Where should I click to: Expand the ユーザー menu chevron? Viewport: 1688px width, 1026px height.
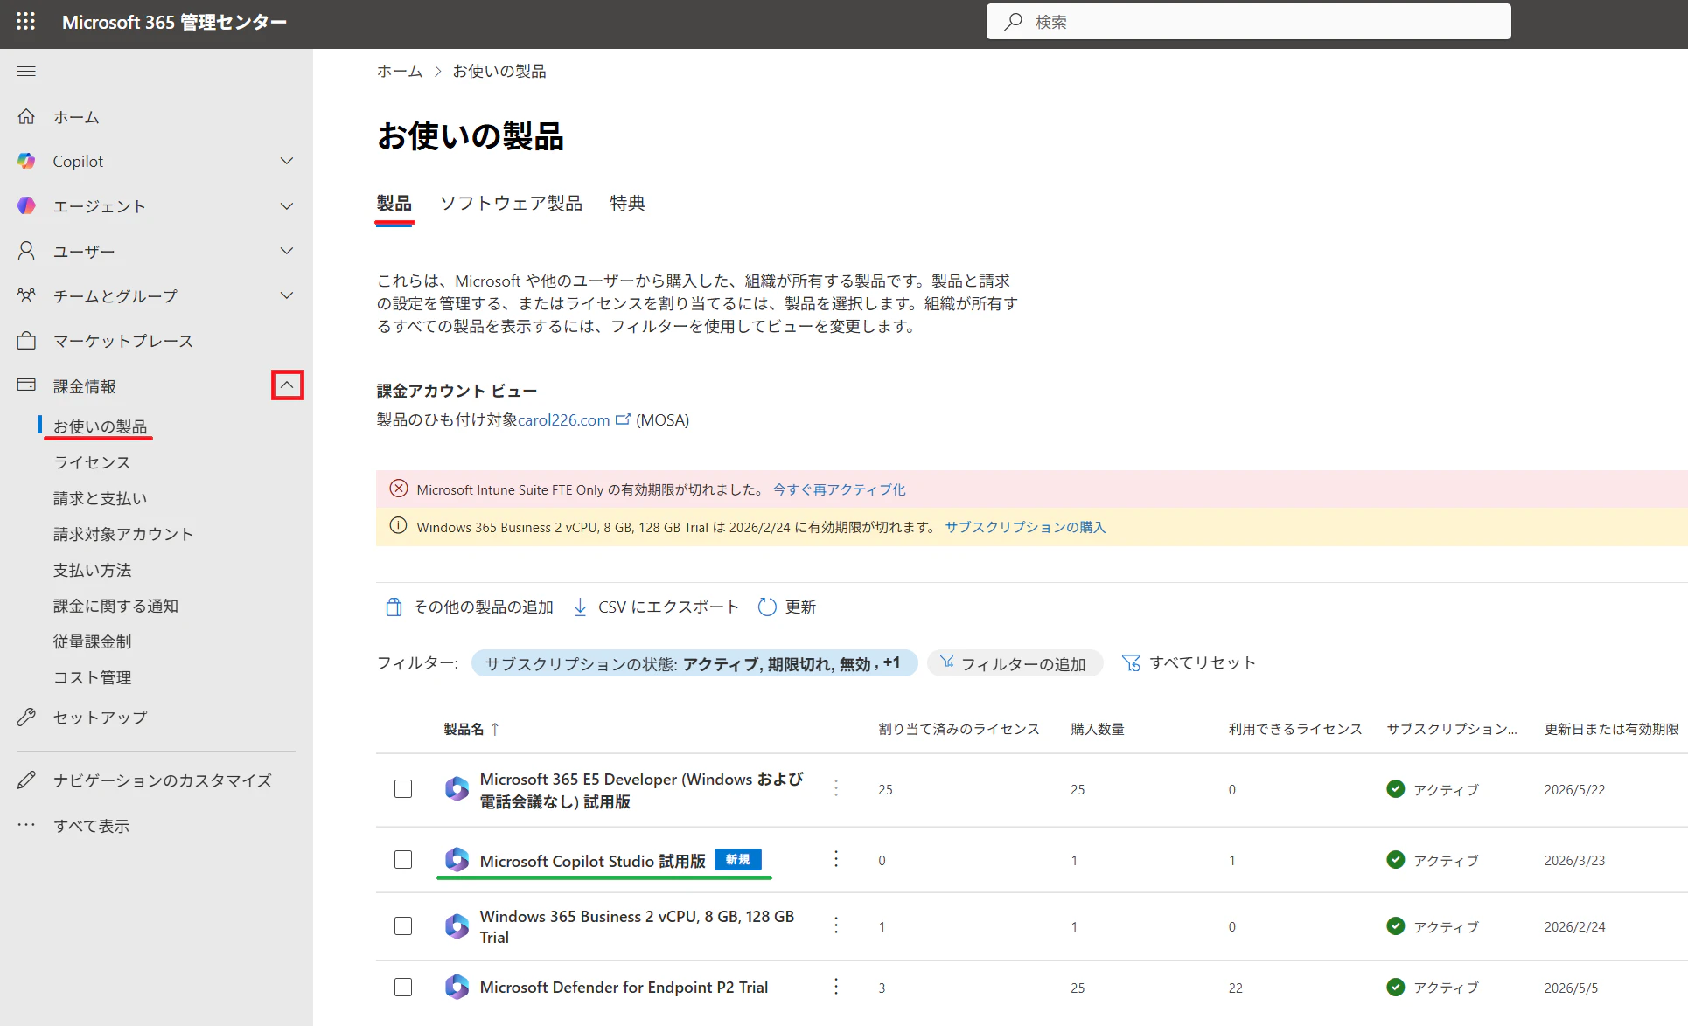click(x=287, y=251)
